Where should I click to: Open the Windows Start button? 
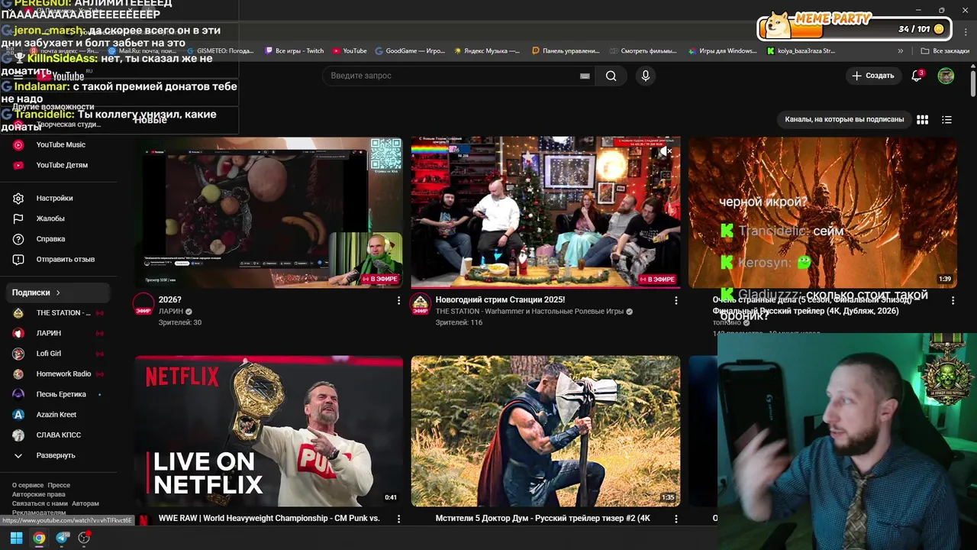(x=16, y=538)
